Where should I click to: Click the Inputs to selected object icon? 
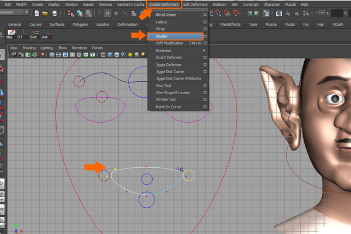click(x=249, y=13)
